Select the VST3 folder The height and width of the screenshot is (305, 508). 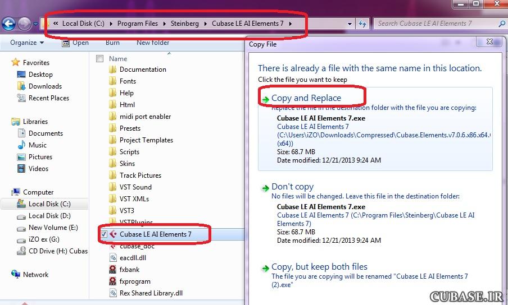[x=126, y=211]
